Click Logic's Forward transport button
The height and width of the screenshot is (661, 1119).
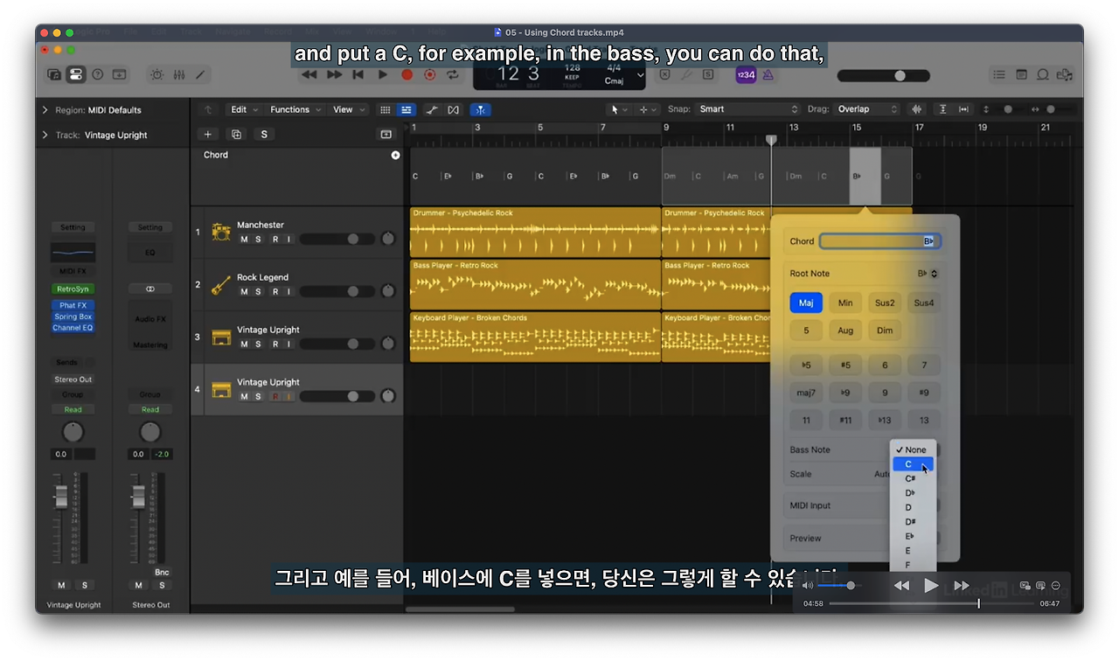coord(334,75)
